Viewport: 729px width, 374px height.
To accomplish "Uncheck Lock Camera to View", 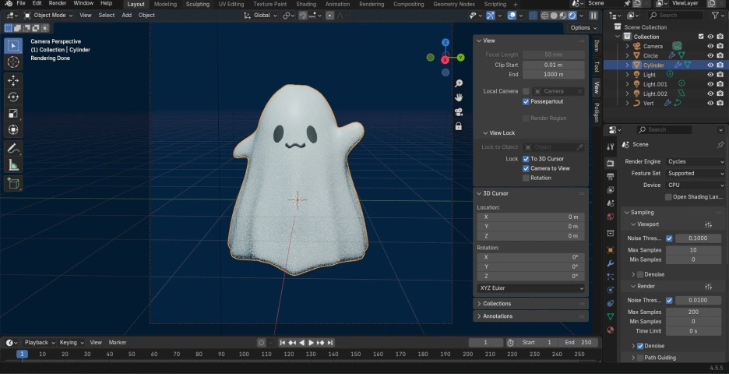I will tap(526, 168).
